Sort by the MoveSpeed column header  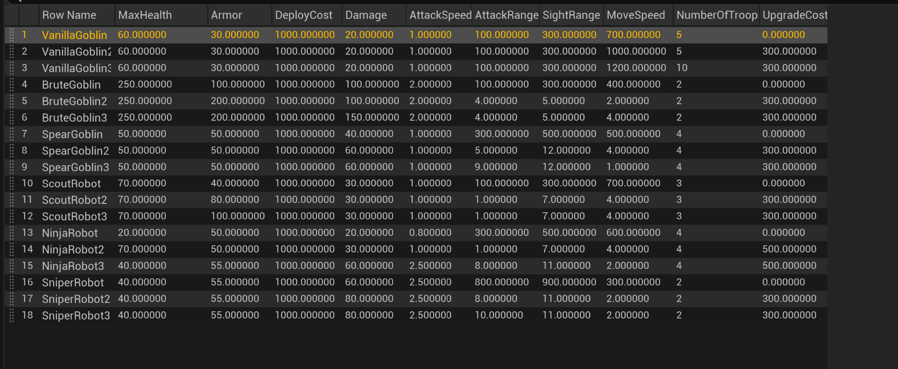coord(635,15)
